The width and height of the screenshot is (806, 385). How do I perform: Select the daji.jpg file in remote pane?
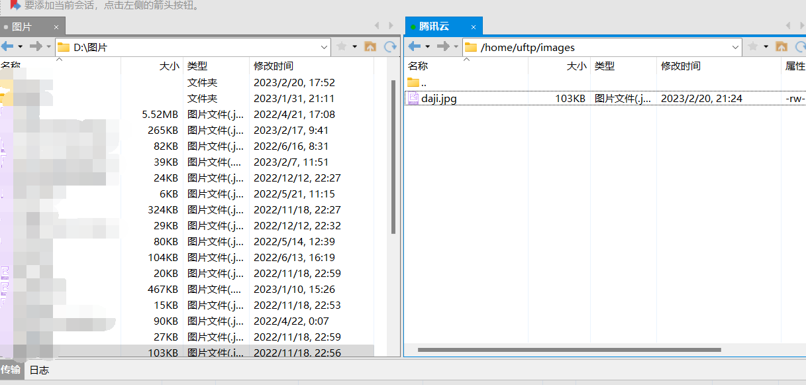[x=438, y=98]
